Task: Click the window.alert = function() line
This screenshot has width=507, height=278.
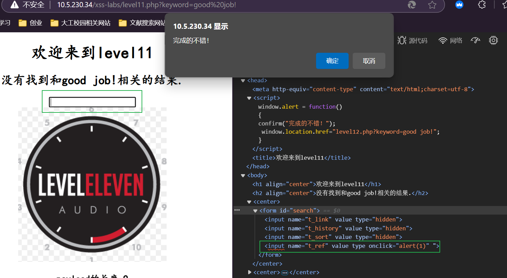Action: coord(300,107)
